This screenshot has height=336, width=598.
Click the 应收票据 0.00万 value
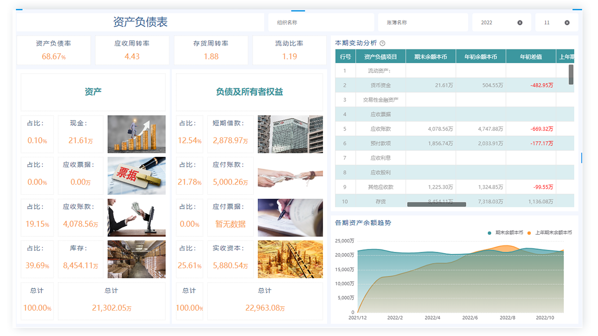point(81,182)
